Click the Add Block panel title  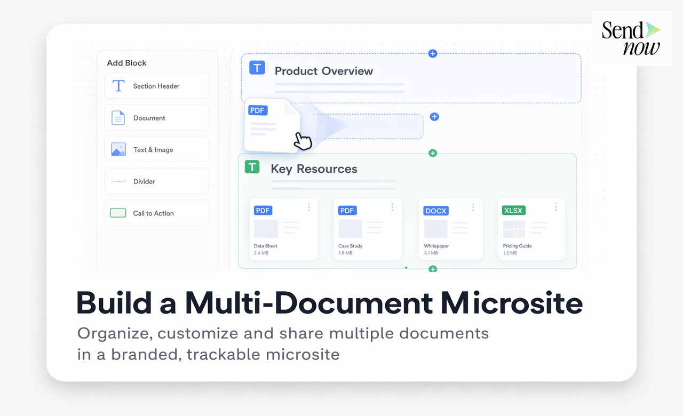click(126, 62)
